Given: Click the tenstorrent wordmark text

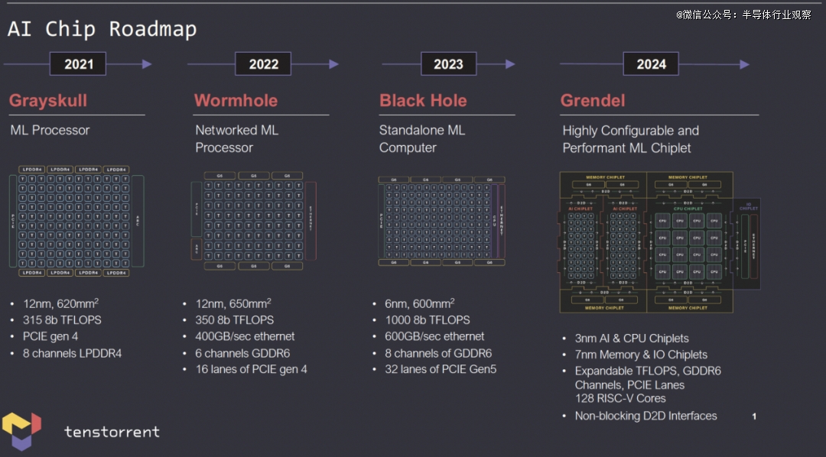Looking at the screenshot, I should pyautogui.click(x=112, y=432).
